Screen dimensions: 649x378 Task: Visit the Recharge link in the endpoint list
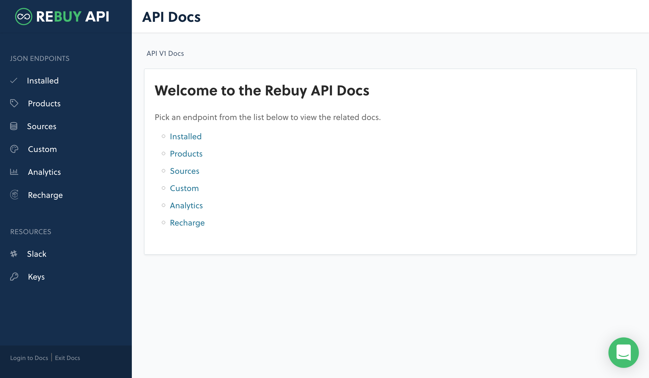pyautogui.click(x=187, y=223)
